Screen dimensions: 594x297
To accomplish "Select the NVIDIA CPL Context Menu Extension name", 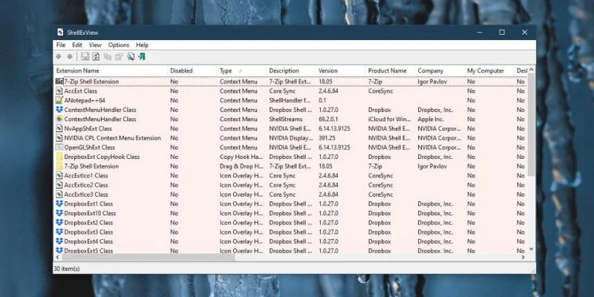I will 113,138.
